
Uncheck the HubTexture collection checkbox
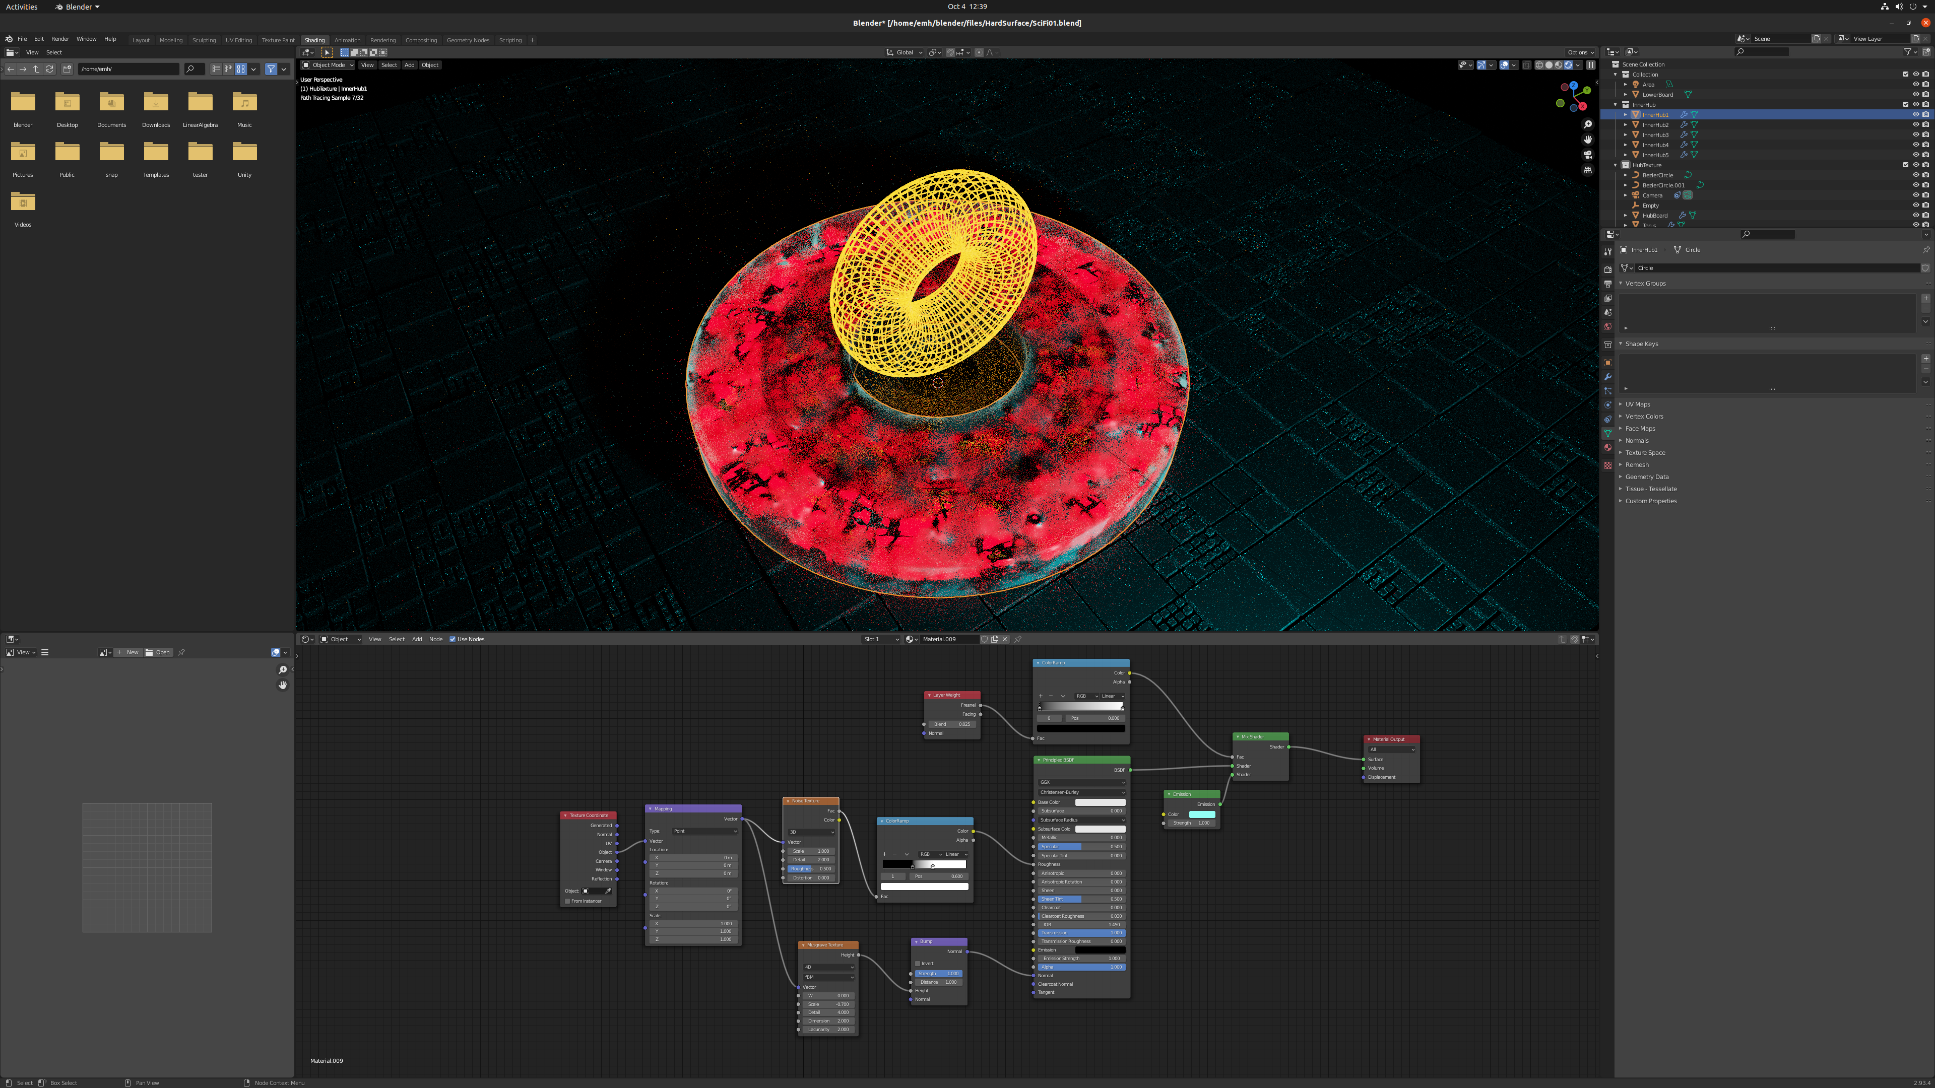(1906, 165)
